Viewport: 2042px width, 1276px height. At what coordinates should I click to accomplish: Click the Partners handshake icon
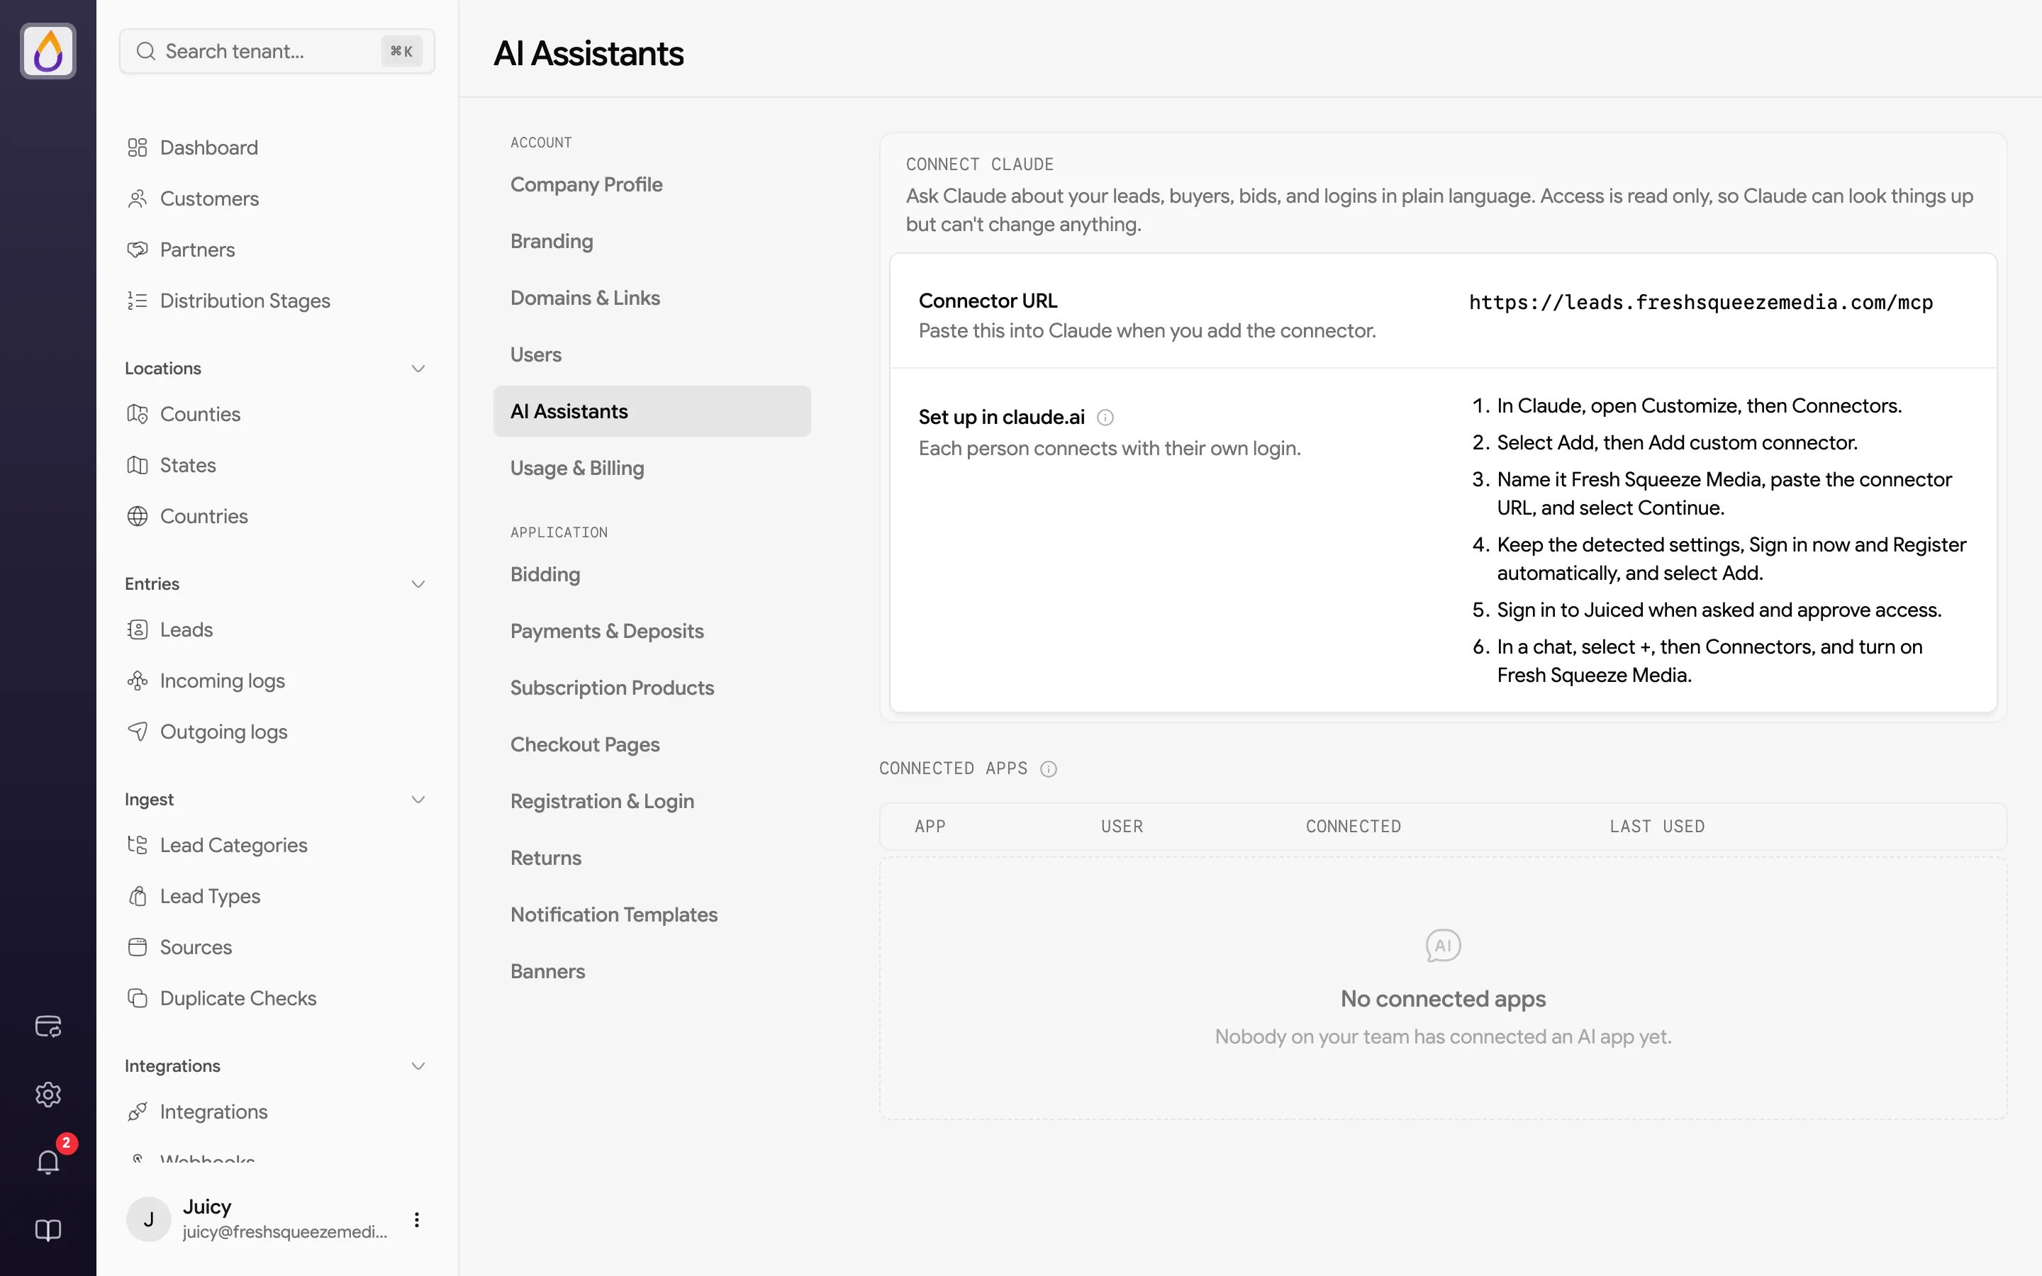138,250
